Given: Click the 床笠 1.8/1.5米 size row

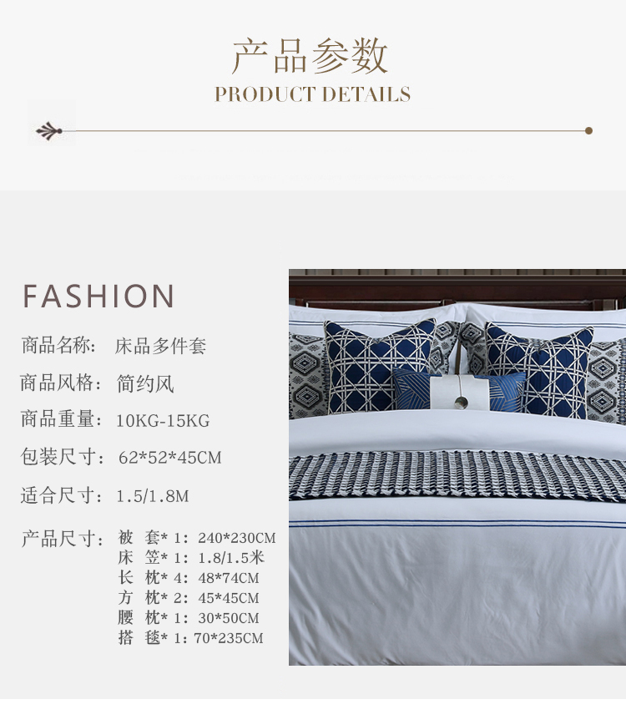Looking at the screenshot, I should 191,558.
